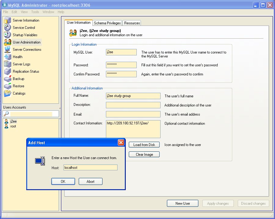
Task: Click the empty Email input field
Action: pos(133,114)
